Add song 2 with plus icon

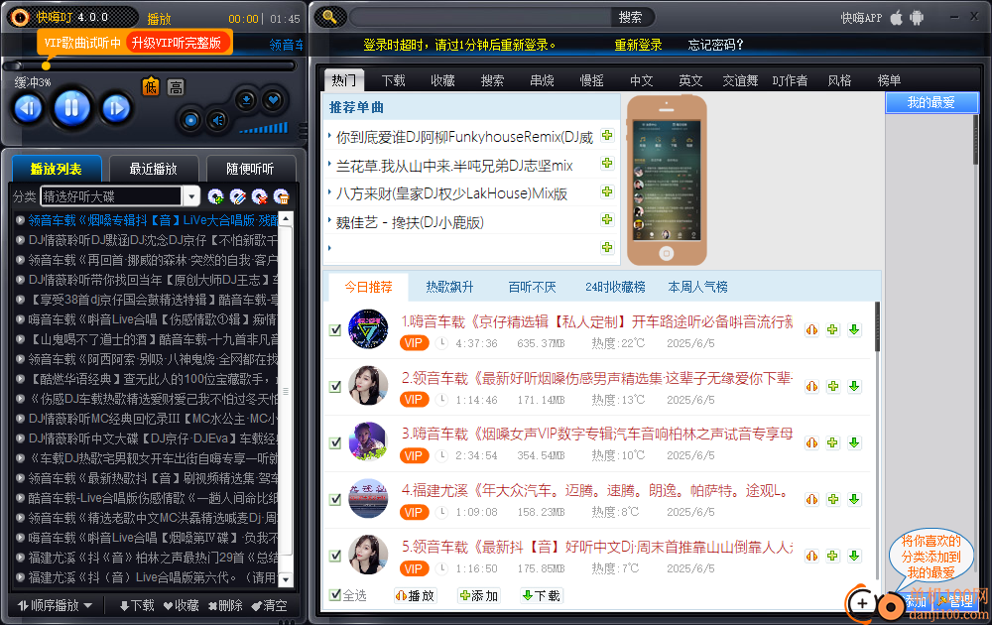pos(833,386)
